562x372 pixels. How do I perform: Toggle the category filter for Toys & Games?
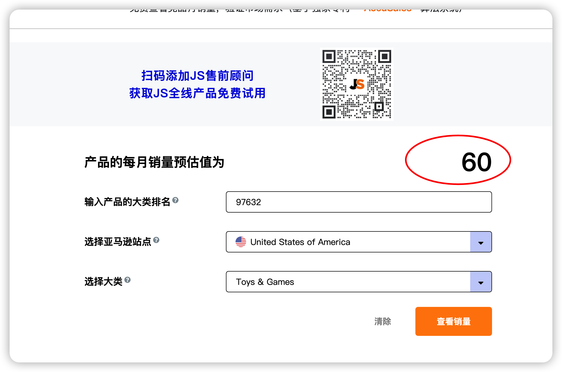(482, 282)
